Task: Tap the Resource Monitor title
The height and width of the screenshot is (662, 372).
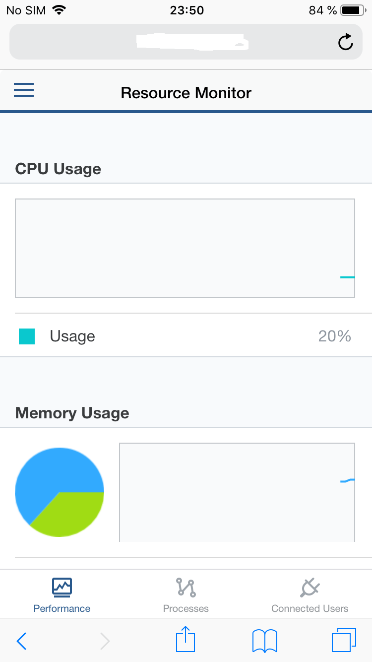Action: pos(186,93)
